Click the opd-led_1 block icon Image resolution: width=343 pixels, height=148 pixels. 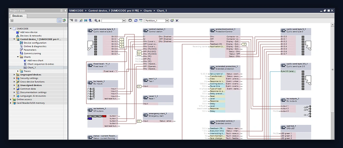coord(283,127)
